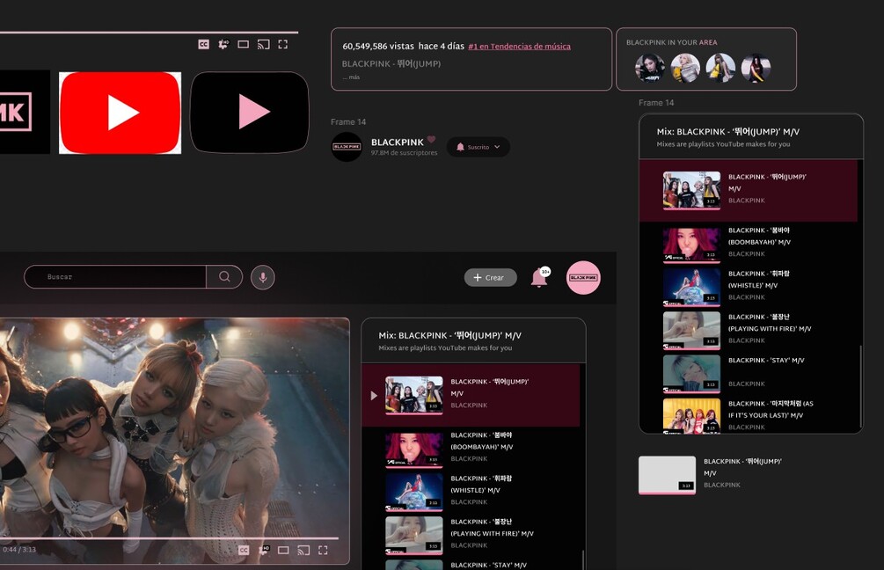Click the blank gray thumbnail of standalone JUMP item

(x=667, y=475)
